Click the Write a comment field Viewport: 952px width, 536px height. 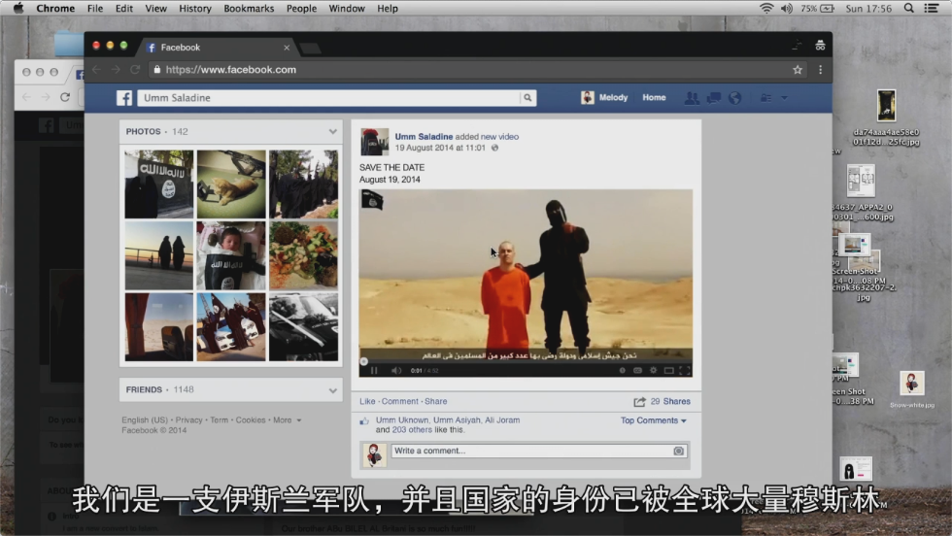[539, 451]
